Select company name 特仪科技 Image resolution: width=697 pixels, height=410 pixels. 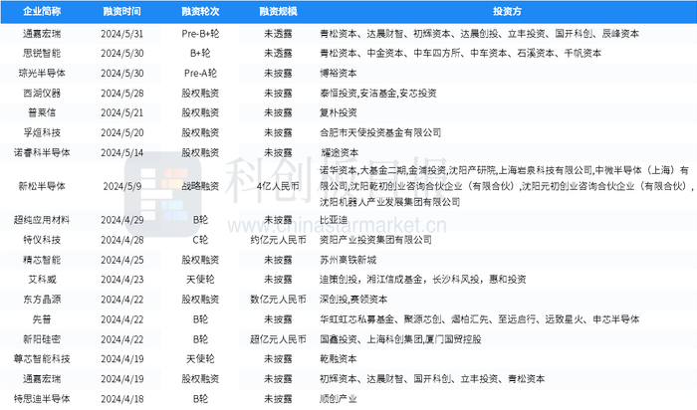42,240
